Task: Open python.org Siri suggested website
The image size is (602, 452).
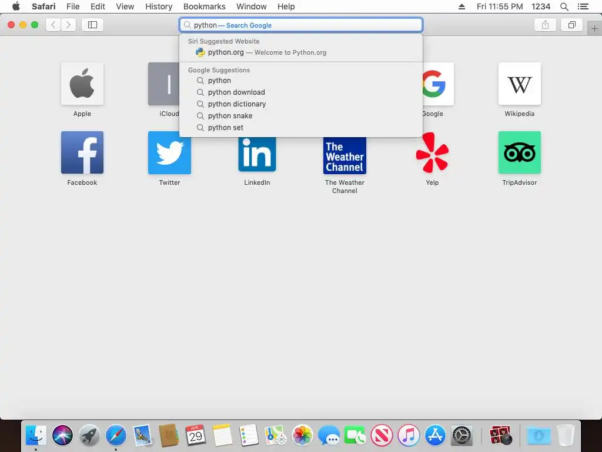Action: pos(301,52)
